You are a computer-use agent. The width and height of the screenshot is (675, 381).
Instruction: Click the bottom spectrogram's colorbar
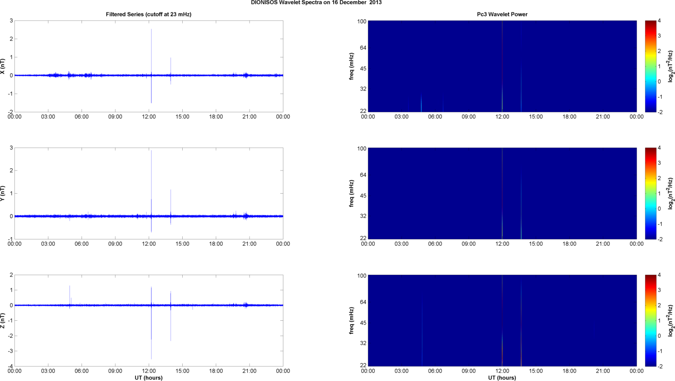[x=650, y=320]
